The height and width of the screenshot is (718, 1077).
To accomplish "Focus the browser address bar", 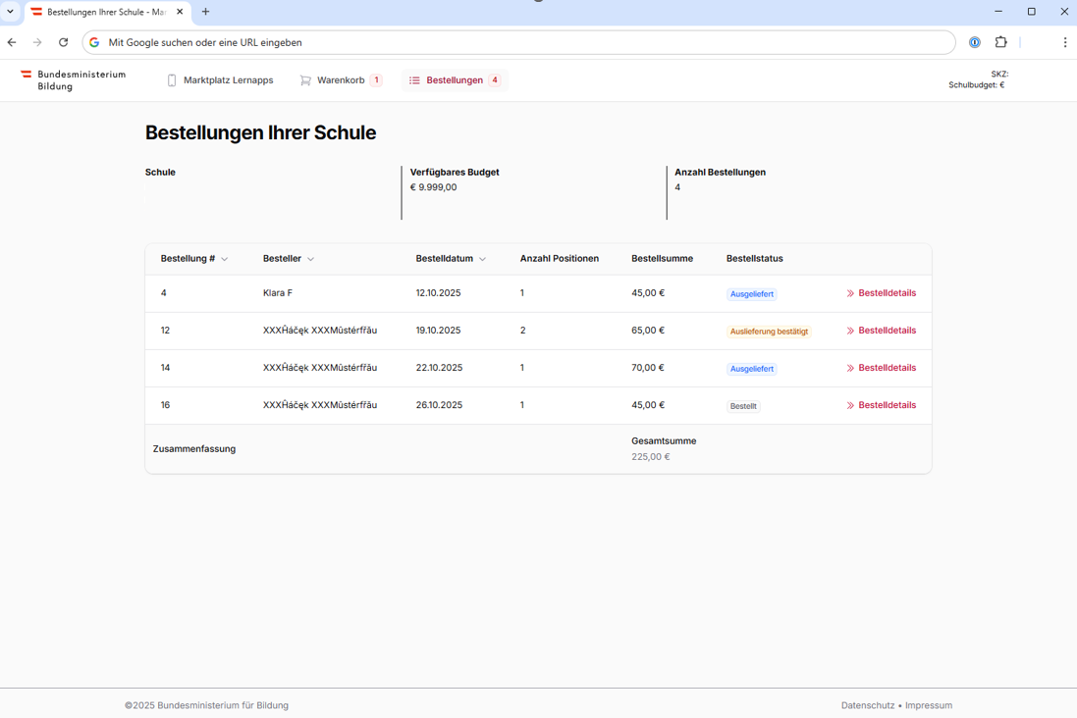I will (518, 42).
